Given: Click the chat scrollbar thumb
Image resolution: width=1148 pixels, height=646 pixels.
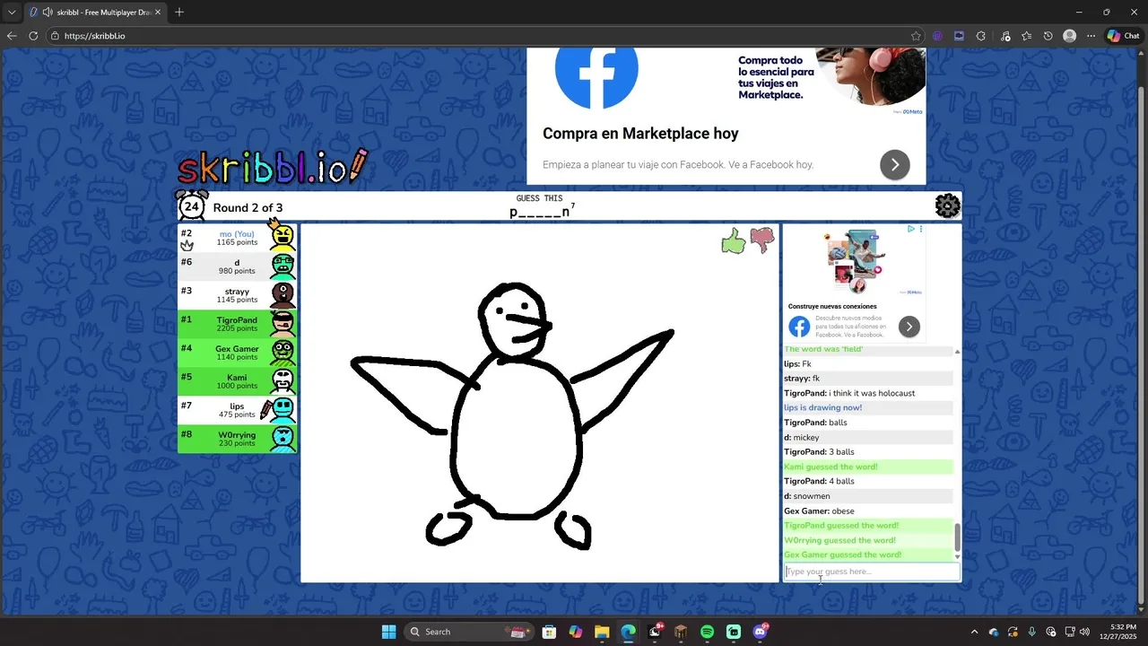Looking at the screenshot, I should pyautogui.click(x=957, y=538).
